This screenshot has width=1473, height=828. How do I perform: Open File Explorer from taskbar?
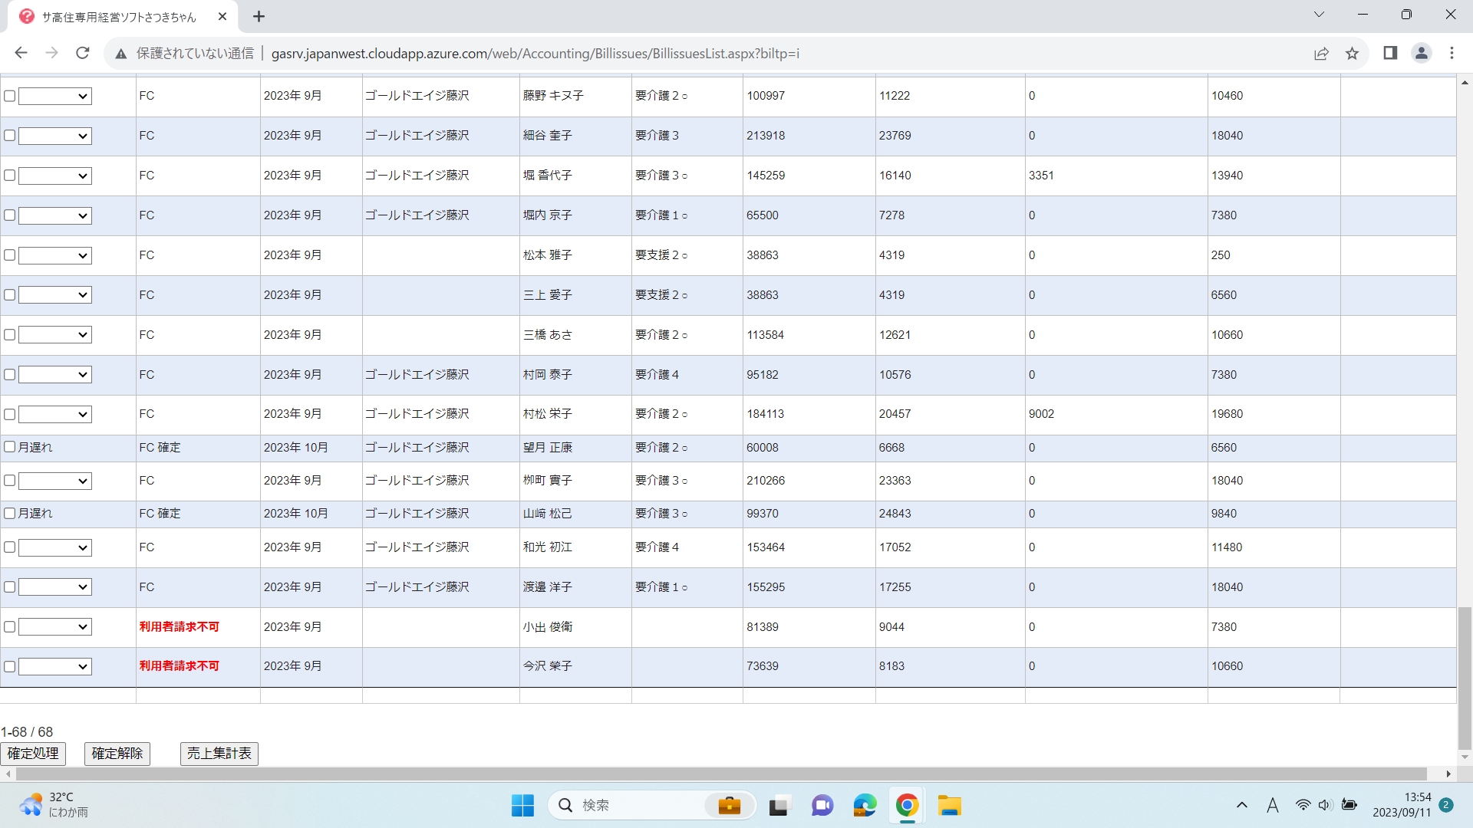coord(949,806)
